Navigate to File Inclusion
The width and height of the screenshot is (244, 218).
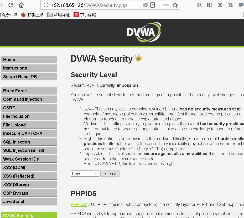[x=29, y=116]
